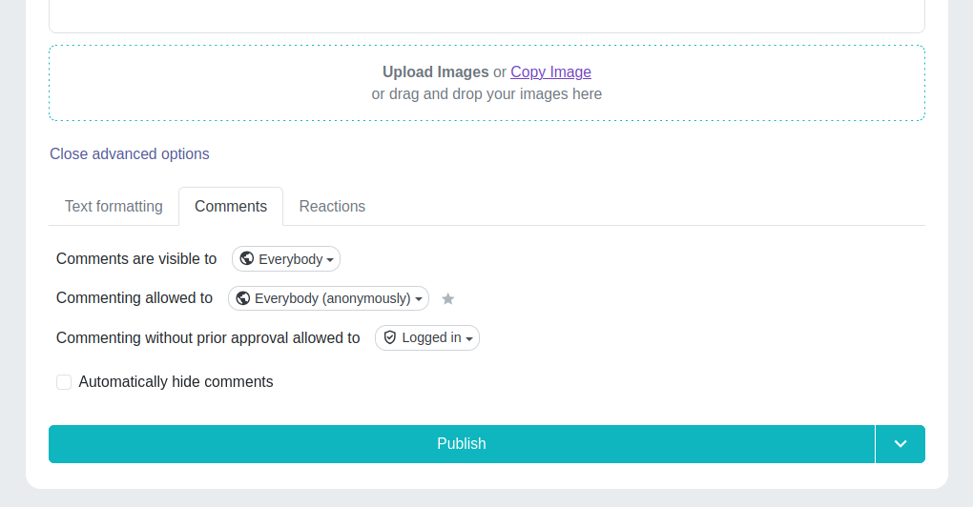Click Close advanced options link
Image resolution: width=973 pixels, height=507 pixels.
pyautogui.click(x=130, y=154)
